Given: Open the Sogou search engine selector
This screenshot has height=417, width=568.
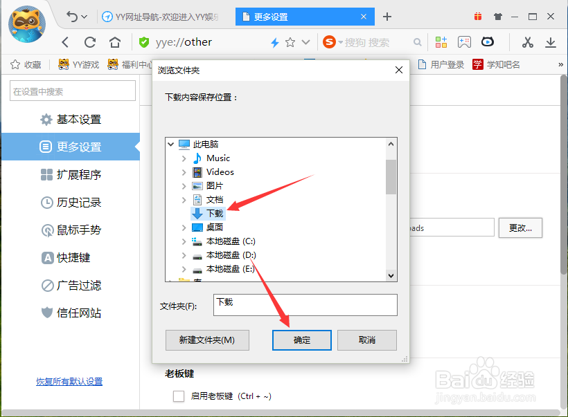Looking at the screenshot, I should click(332, 42).
